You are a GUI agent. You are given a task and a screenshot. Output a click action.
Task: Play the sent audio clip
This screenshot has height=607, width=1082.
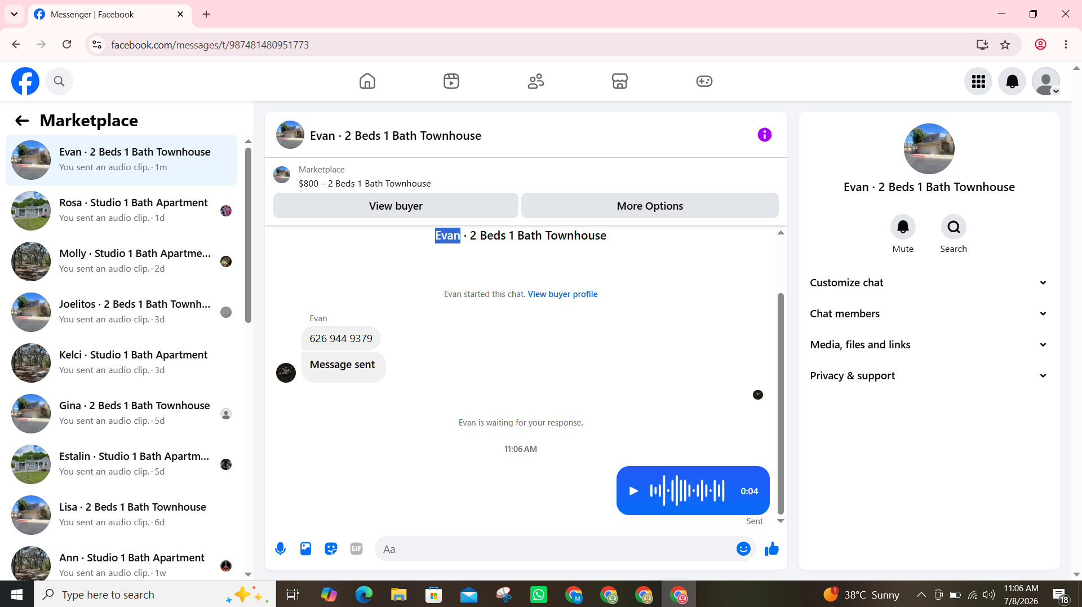633,491
